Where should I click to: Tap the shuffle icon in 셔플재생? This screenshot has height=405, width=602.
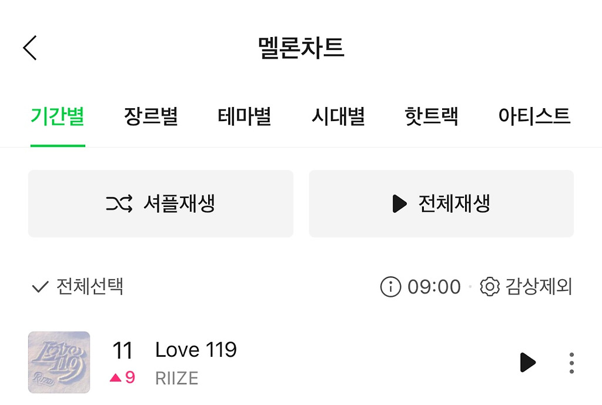tap(119, 204)
